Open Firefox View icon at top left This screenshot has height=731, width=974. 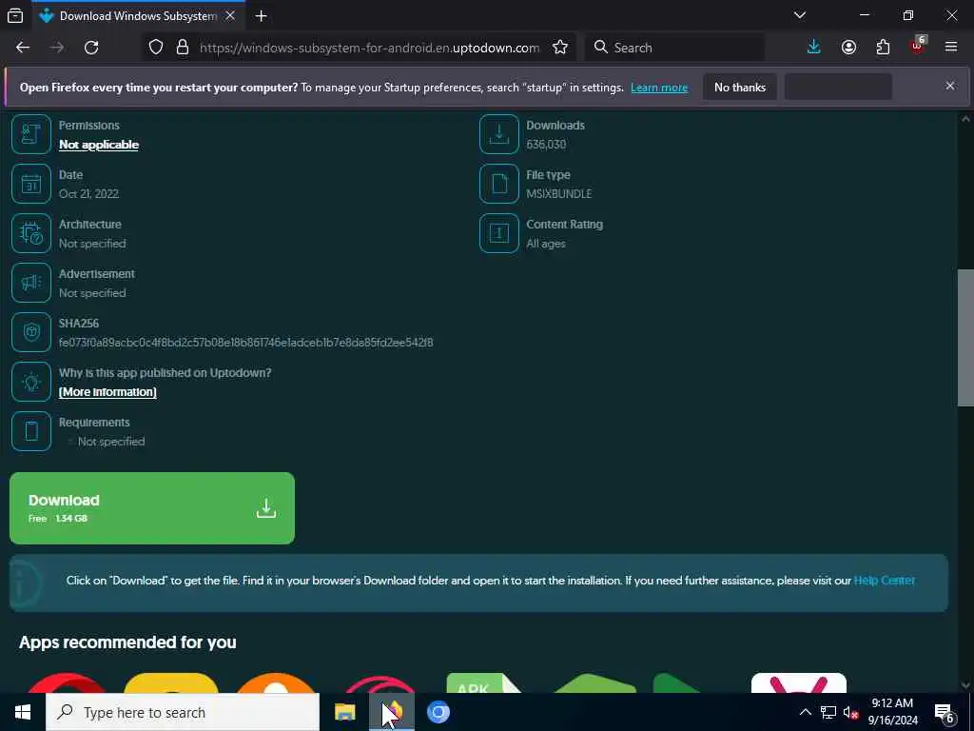(x=15, y=16)
